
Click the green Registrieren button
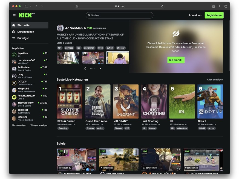tap(214, 15)
